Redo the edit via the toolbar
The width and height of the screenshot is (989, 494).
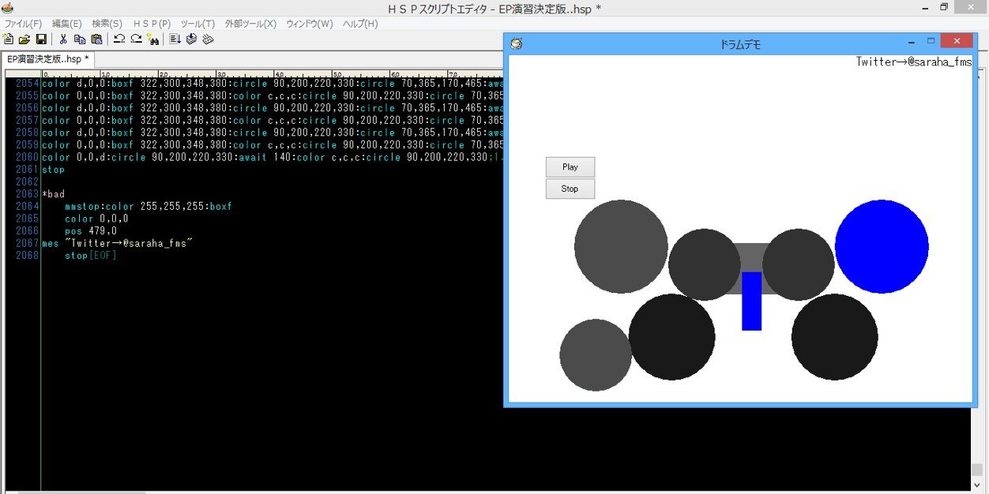pyautogui.click(x=136, y=39)
